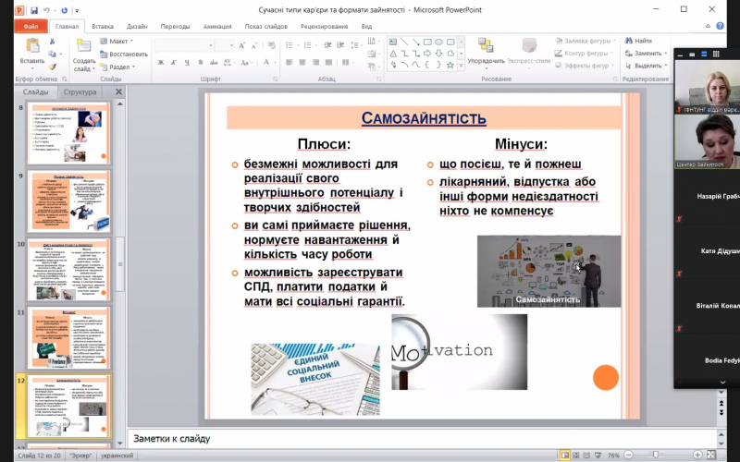Click the Восстановить button
The height and width of the screenshot is (462, 740).
pyautogui.click(x=124, y=55)
